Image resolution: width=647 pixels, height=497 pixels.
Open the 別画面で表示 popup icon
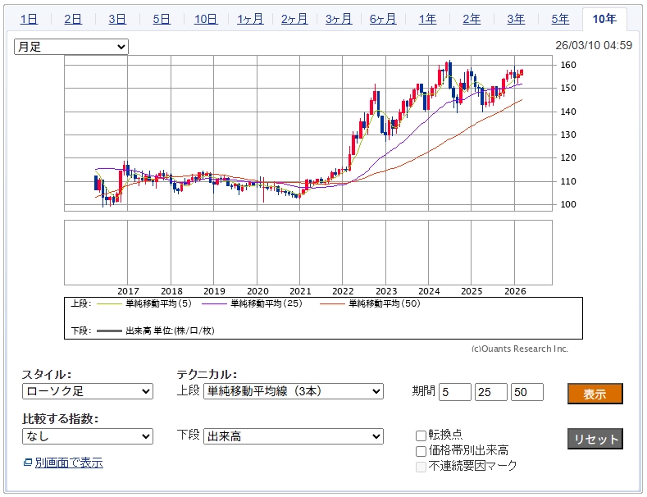pos(28,463)
